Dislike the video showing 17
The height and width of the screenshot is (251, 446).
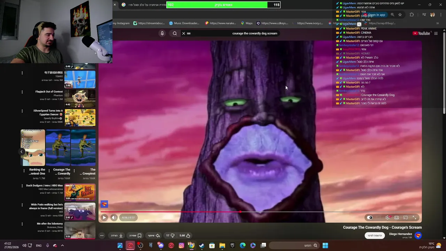170,235
